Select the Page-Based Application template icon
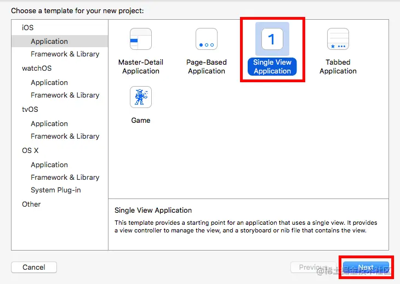 tap(207, 39)
